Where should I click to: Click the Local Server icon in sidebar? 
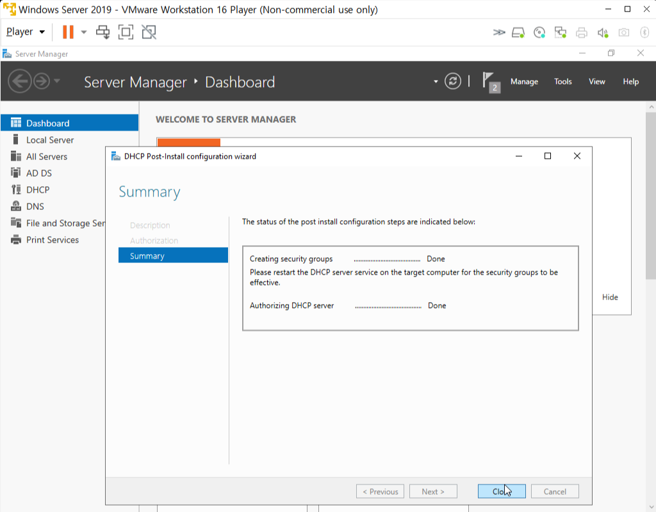pos(16,139)
